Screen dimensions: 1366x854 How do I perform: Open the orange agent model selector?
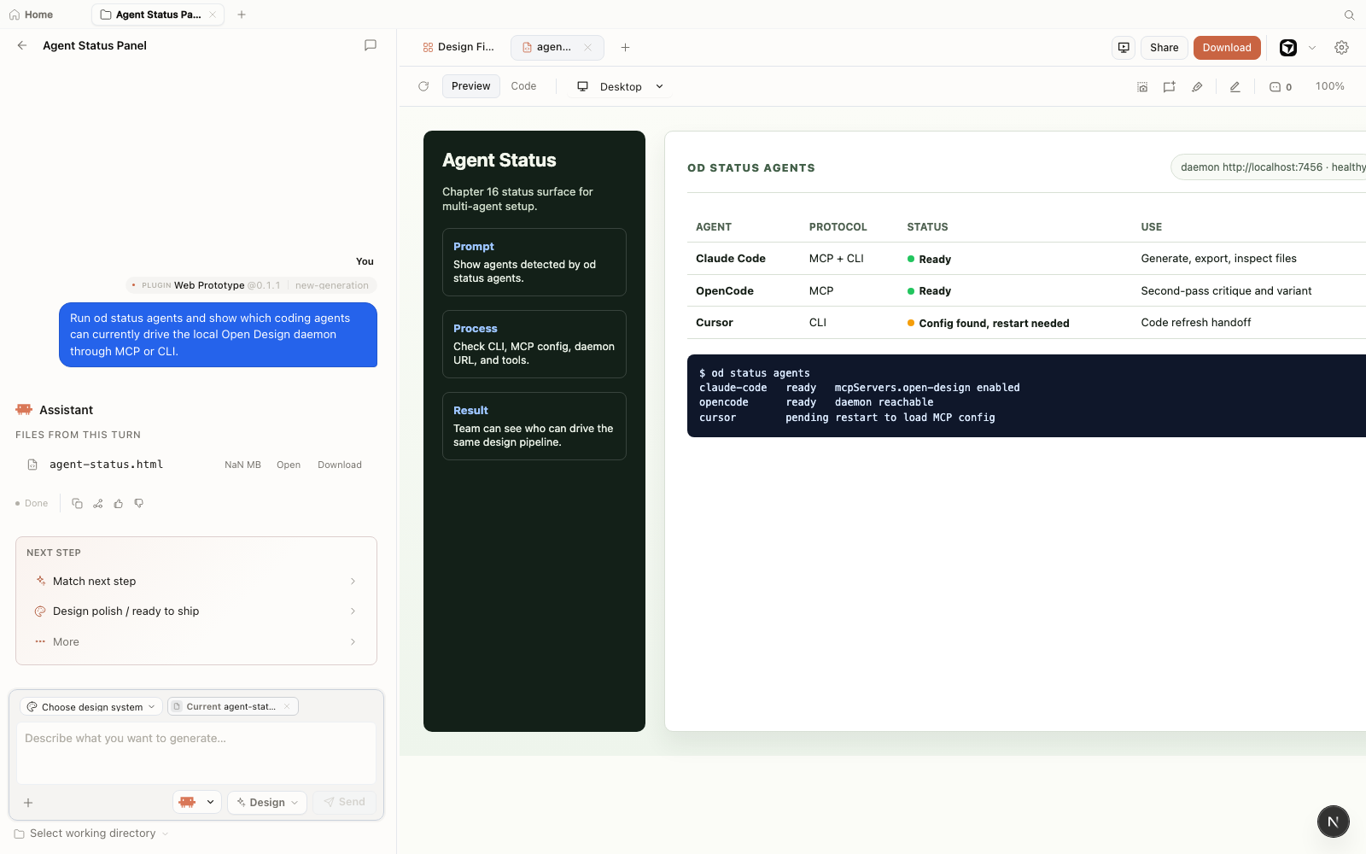tap(197, 802)
